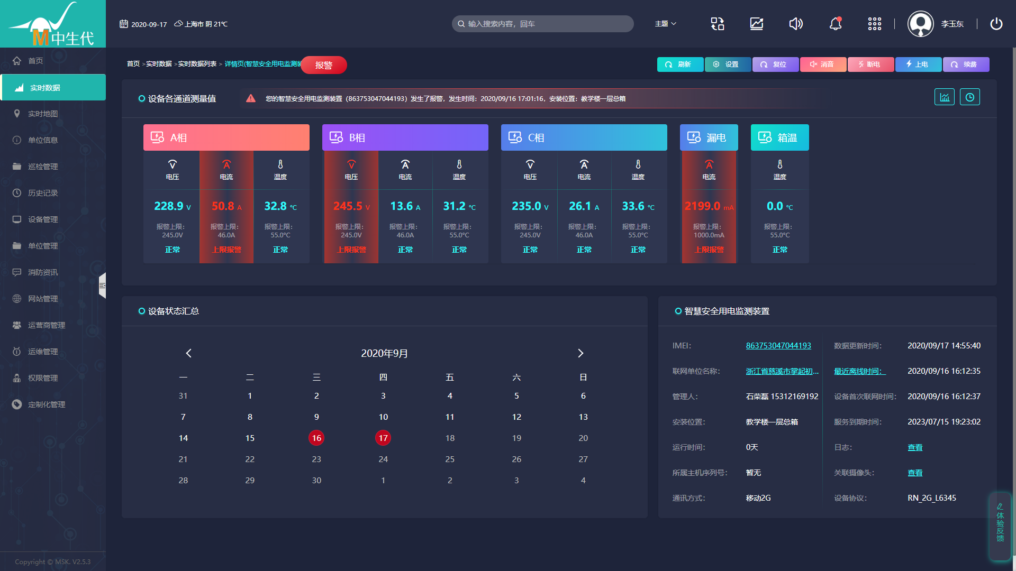Select September 16 on the calendar
Screen dimensions: 1016x571
tap(316, 438)
